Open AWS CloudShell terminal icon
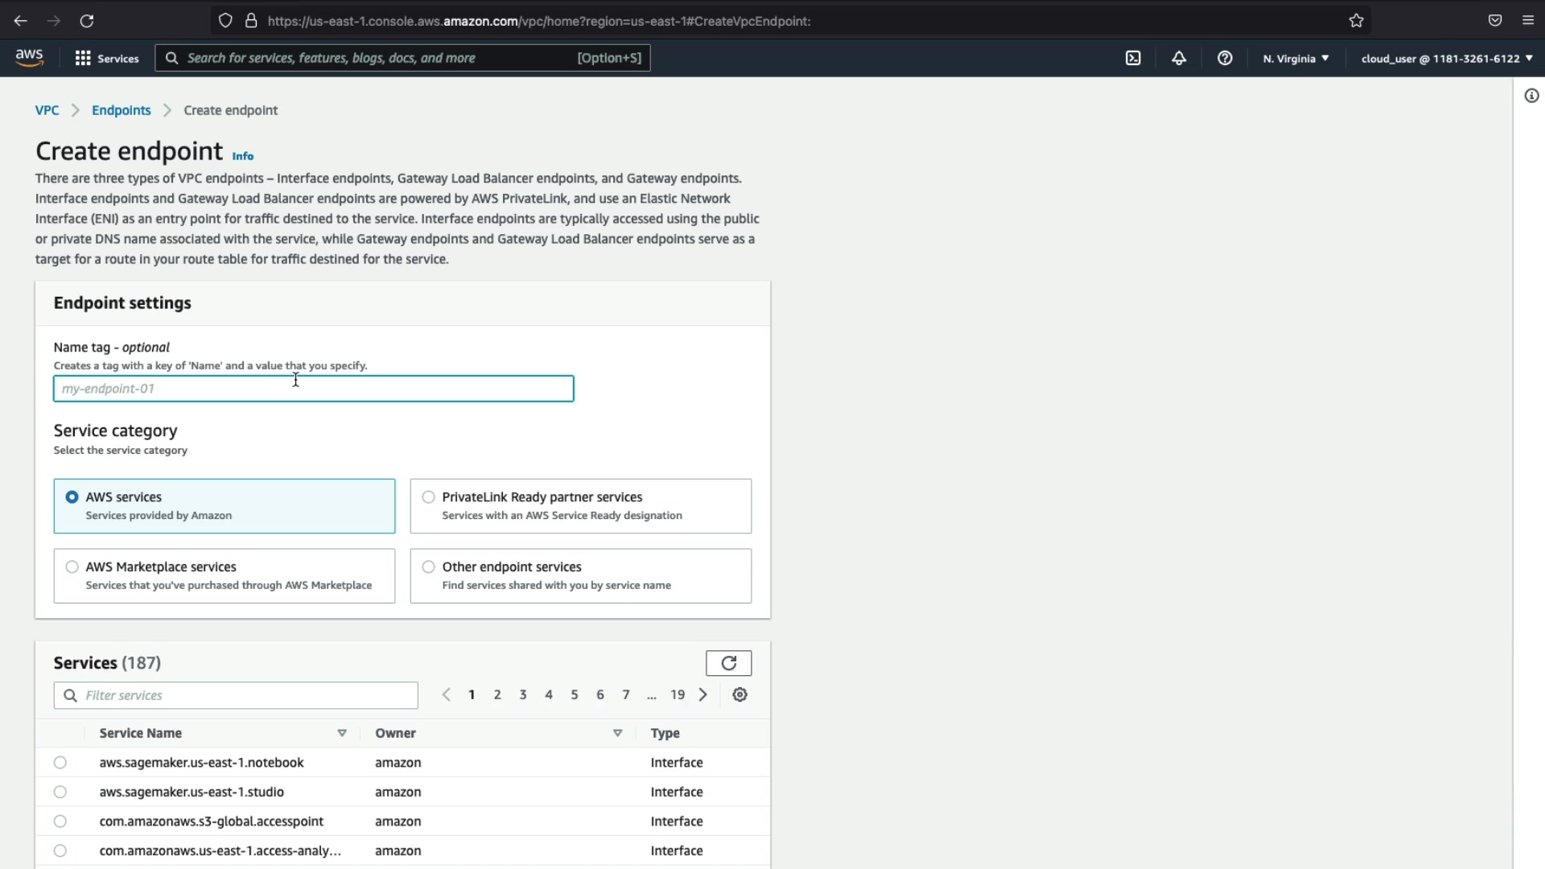Image resolution: width=1545 pixels, height=869 pixels. pos(1133,58)
